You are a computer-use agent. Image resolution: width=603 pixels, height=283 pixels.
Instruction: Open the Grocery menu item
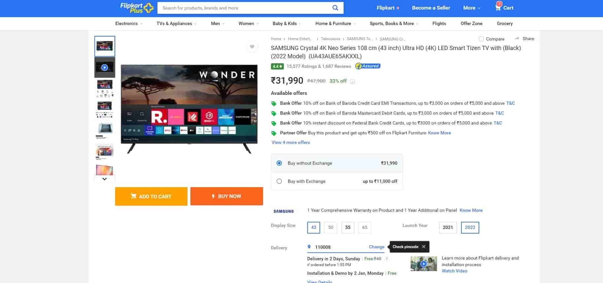click(x=504, y=23)
